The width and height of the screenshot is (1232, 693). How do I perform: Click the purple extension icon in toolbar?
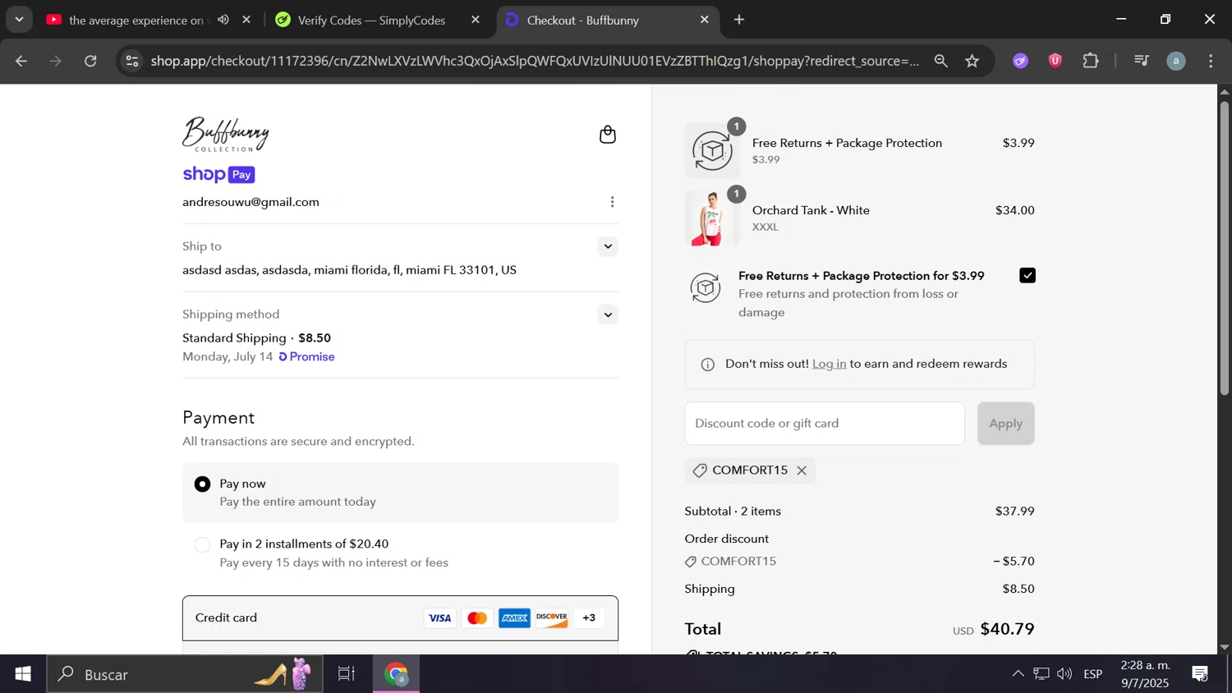pyautogui.click(x=1020, y=61)
